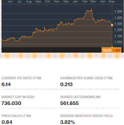Click the Oct month label on chart axis

[47, 2]
